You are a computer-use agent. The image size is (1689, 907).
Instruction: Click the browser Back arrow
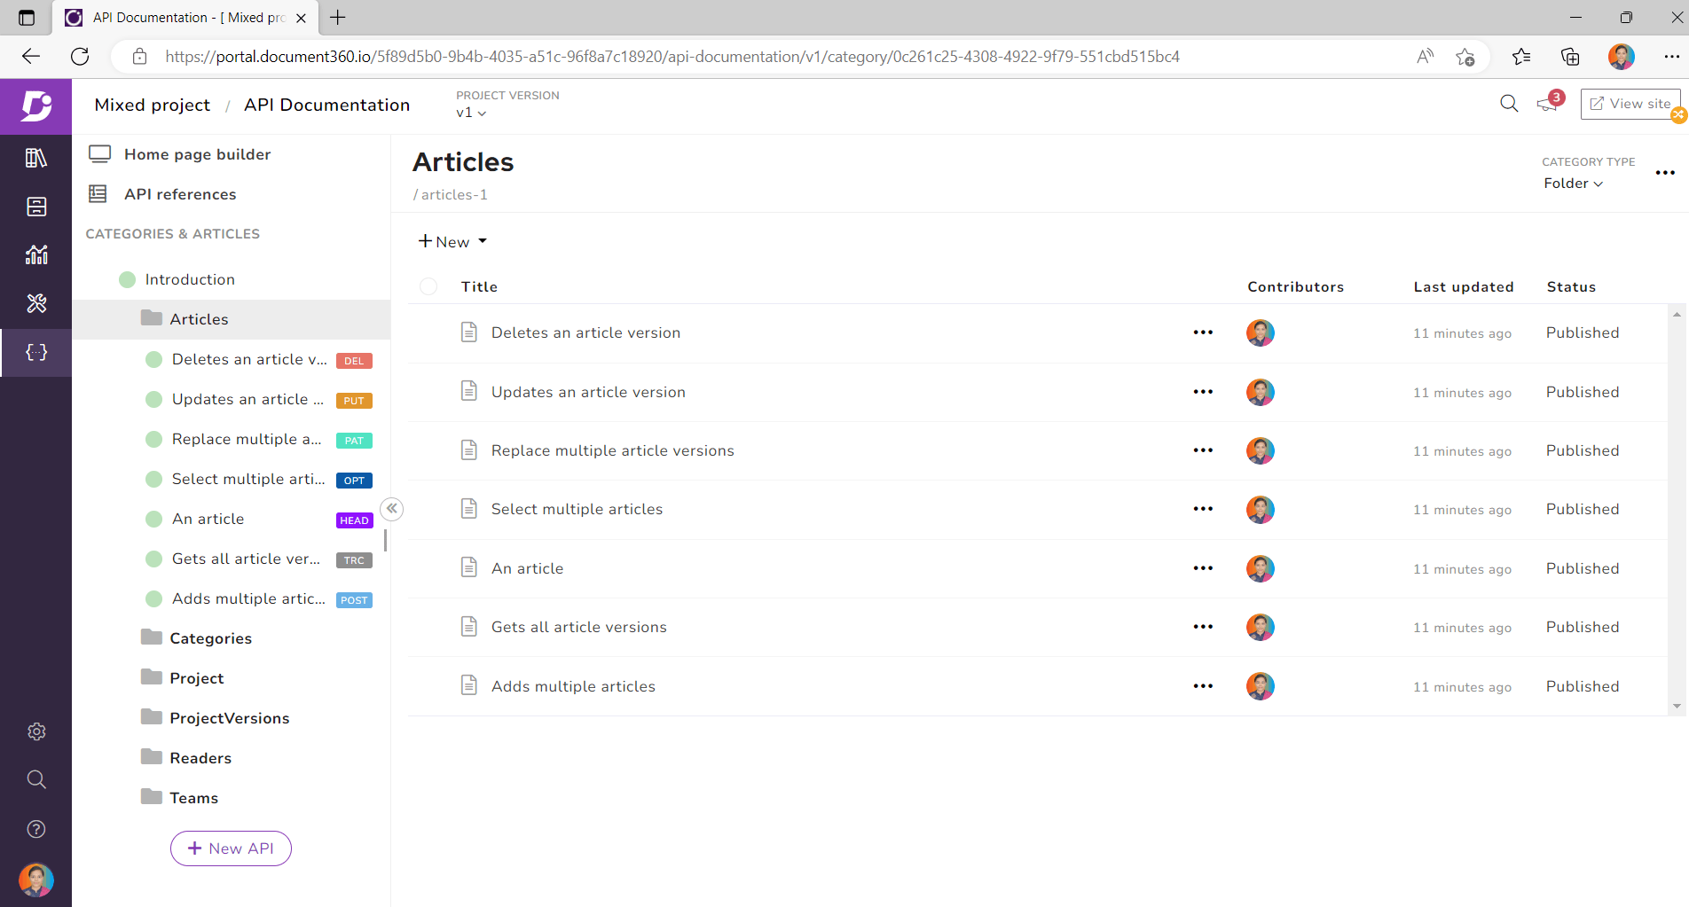(x=31, y=57)
